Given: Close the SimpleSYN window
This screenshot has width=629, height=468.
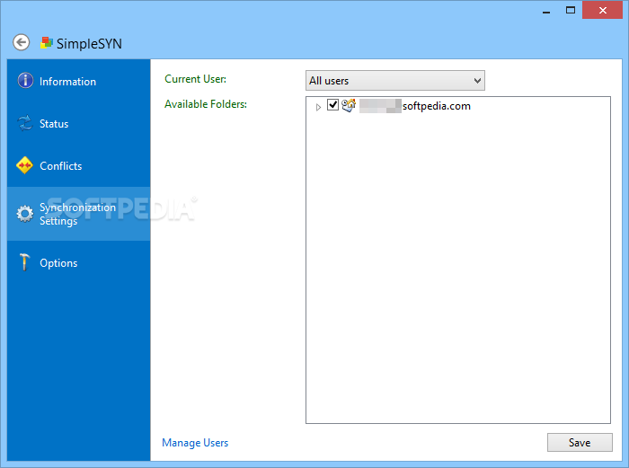Looking at the screenshot, I should [603, 10].
